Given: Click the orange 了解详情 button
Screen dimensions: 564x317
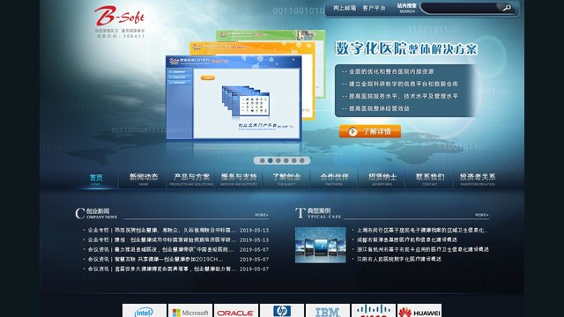Looking at the screenshot, I should 370,131.
